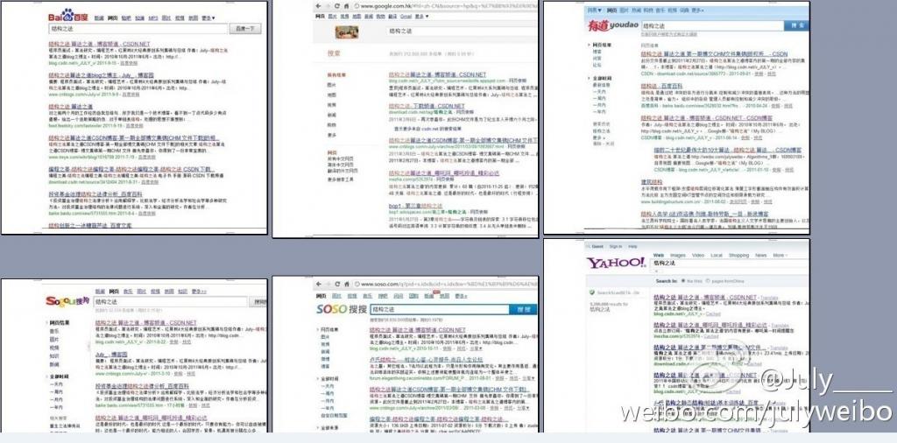Expand the More menu on Yahoo tabs

(777, 256)
